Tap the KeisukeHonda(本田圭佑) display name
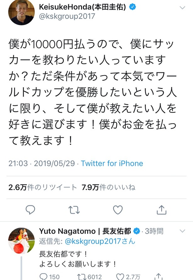 tap(83, 7)
